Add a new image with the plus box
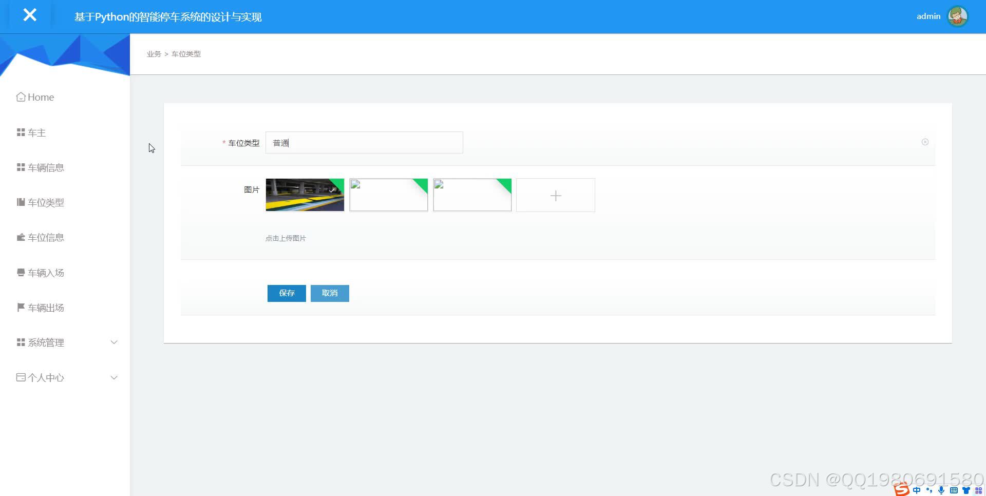986x496 pixels. pos(556,195)
